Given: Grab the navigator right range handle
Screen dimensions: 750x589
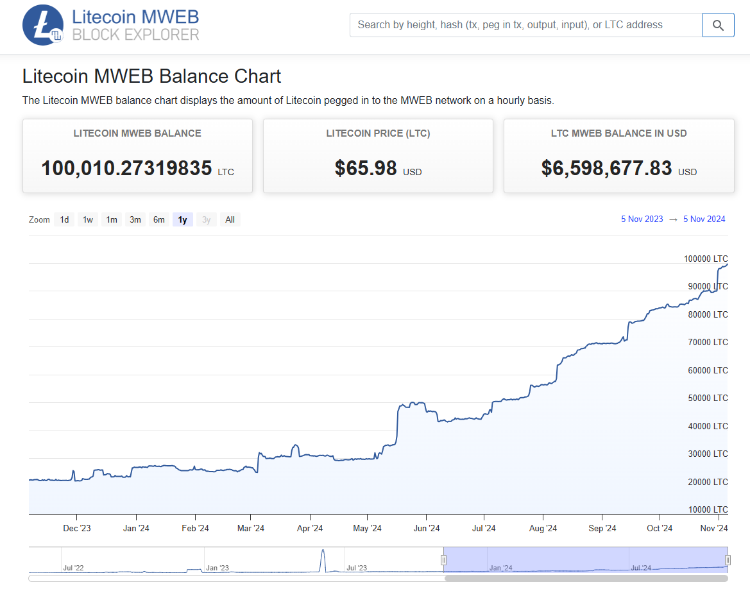Looking at the screenshot, I should [728, 560].
